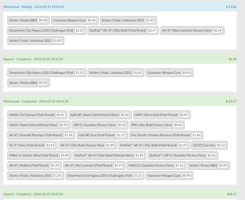Click AWP Worm God (Field-Tested) item
245x200 pixels.
click(162, 115)
